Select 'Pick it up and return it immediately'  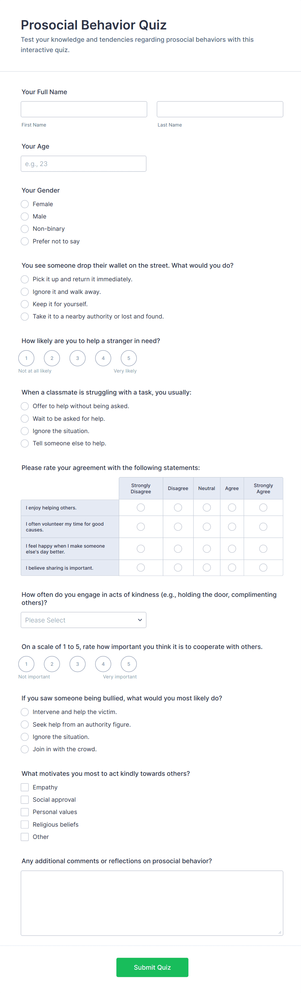(x=25, y=279)
